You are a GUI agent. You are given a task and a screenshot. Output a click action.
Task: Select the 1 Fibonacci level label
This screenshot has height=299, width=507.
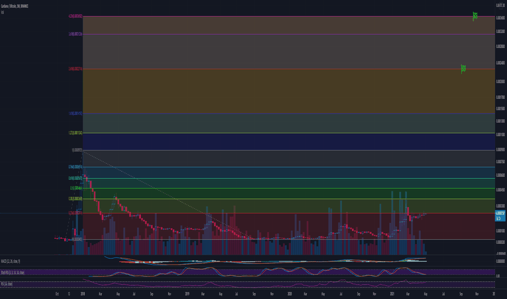pyautogui.click(x=77, y=150)
